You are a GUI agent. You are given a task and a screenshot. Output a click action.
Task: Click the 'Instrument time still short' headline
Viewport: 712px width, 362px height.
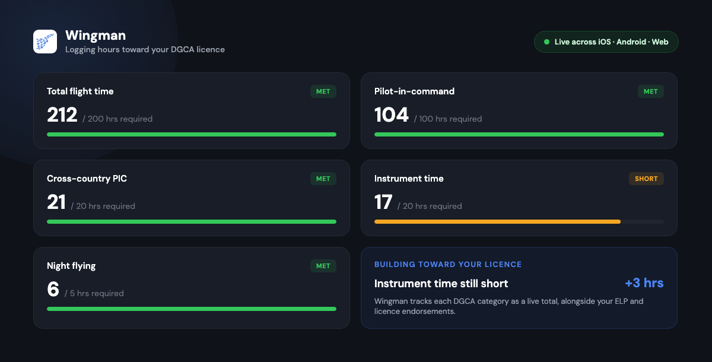point(441,284)
